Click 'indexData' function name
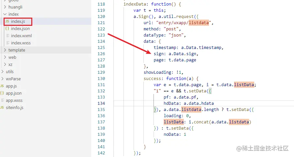The image size is (294, 157). 135,4
